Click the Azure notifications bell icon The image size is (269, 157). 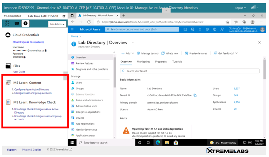pyautogui.click(x=200, y=29)
